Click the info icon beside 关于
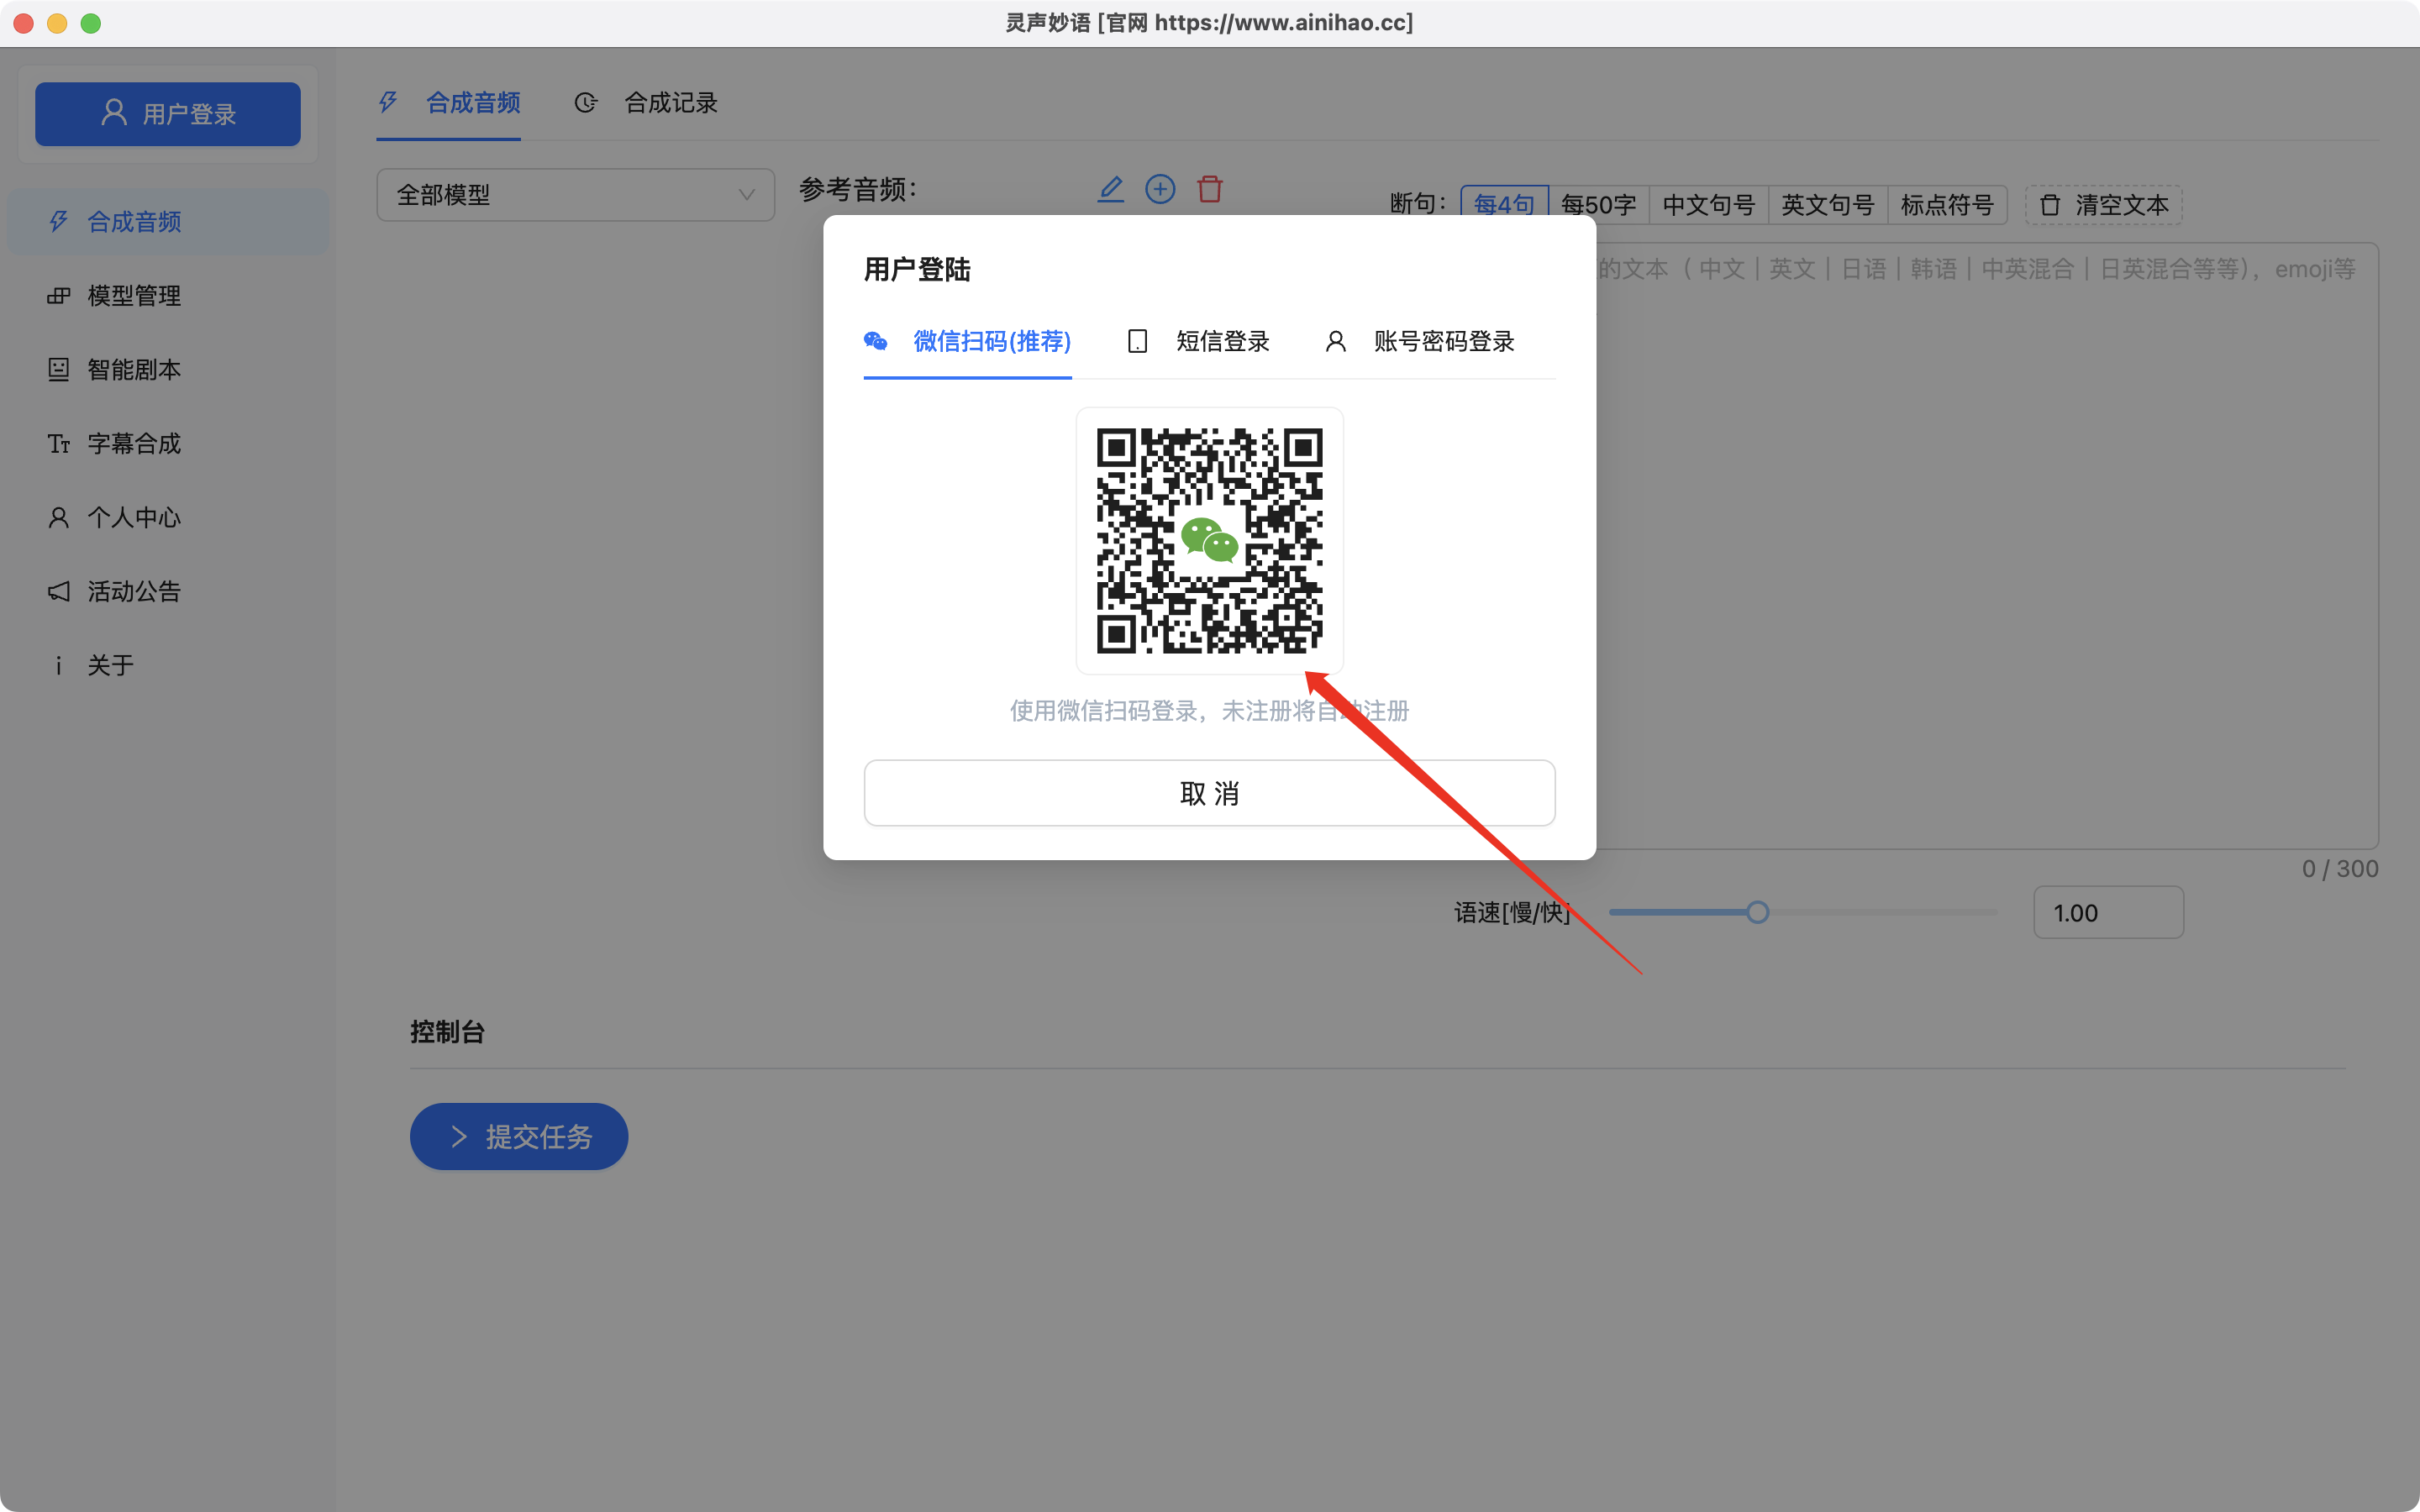The height and width of the screenshot is (1512, 2420). tap(59, 666)
